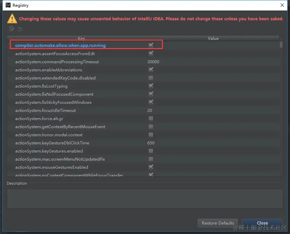290x234 pixels.
Task: Check actionSystem.getContextByRecentMouseEvent checkbox
Action: (151, 126)
